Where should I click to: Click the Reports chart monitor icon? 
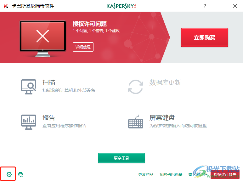point(29,122)
